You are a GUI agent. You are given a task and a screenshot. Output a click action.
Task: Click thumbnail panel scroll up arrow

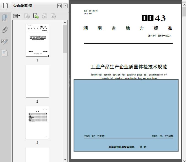coord(65,23)
